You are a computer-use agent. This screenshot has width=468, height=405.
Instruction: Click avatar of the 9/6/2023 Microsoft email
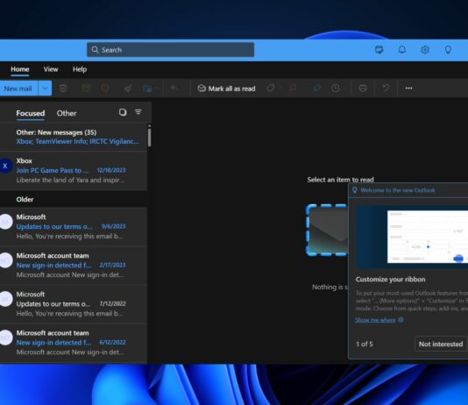pyautogui.click(x=5, y=222)
